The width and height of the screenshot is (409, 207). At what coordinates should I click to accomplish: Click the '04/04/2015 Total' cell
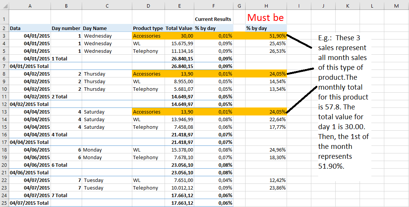click(30, 142)
